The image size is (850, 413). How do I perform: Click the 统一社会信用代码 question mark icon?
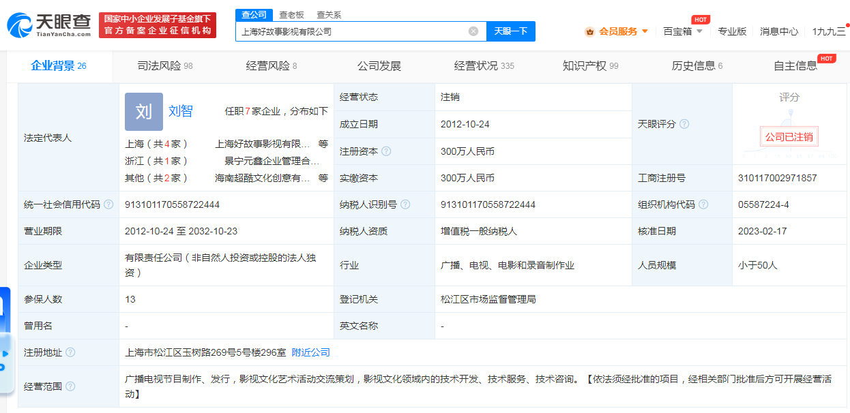tap(108, 204)
